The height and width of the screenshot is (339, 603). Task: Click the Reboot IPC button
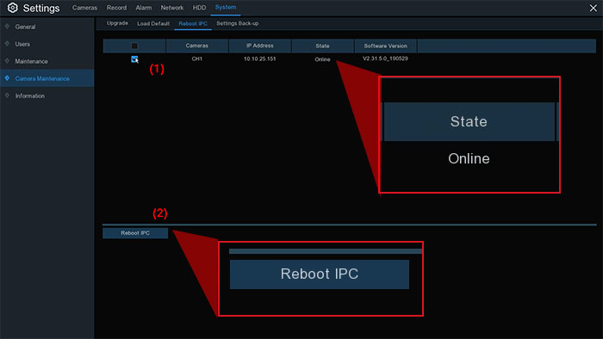(x=135, y=233)
